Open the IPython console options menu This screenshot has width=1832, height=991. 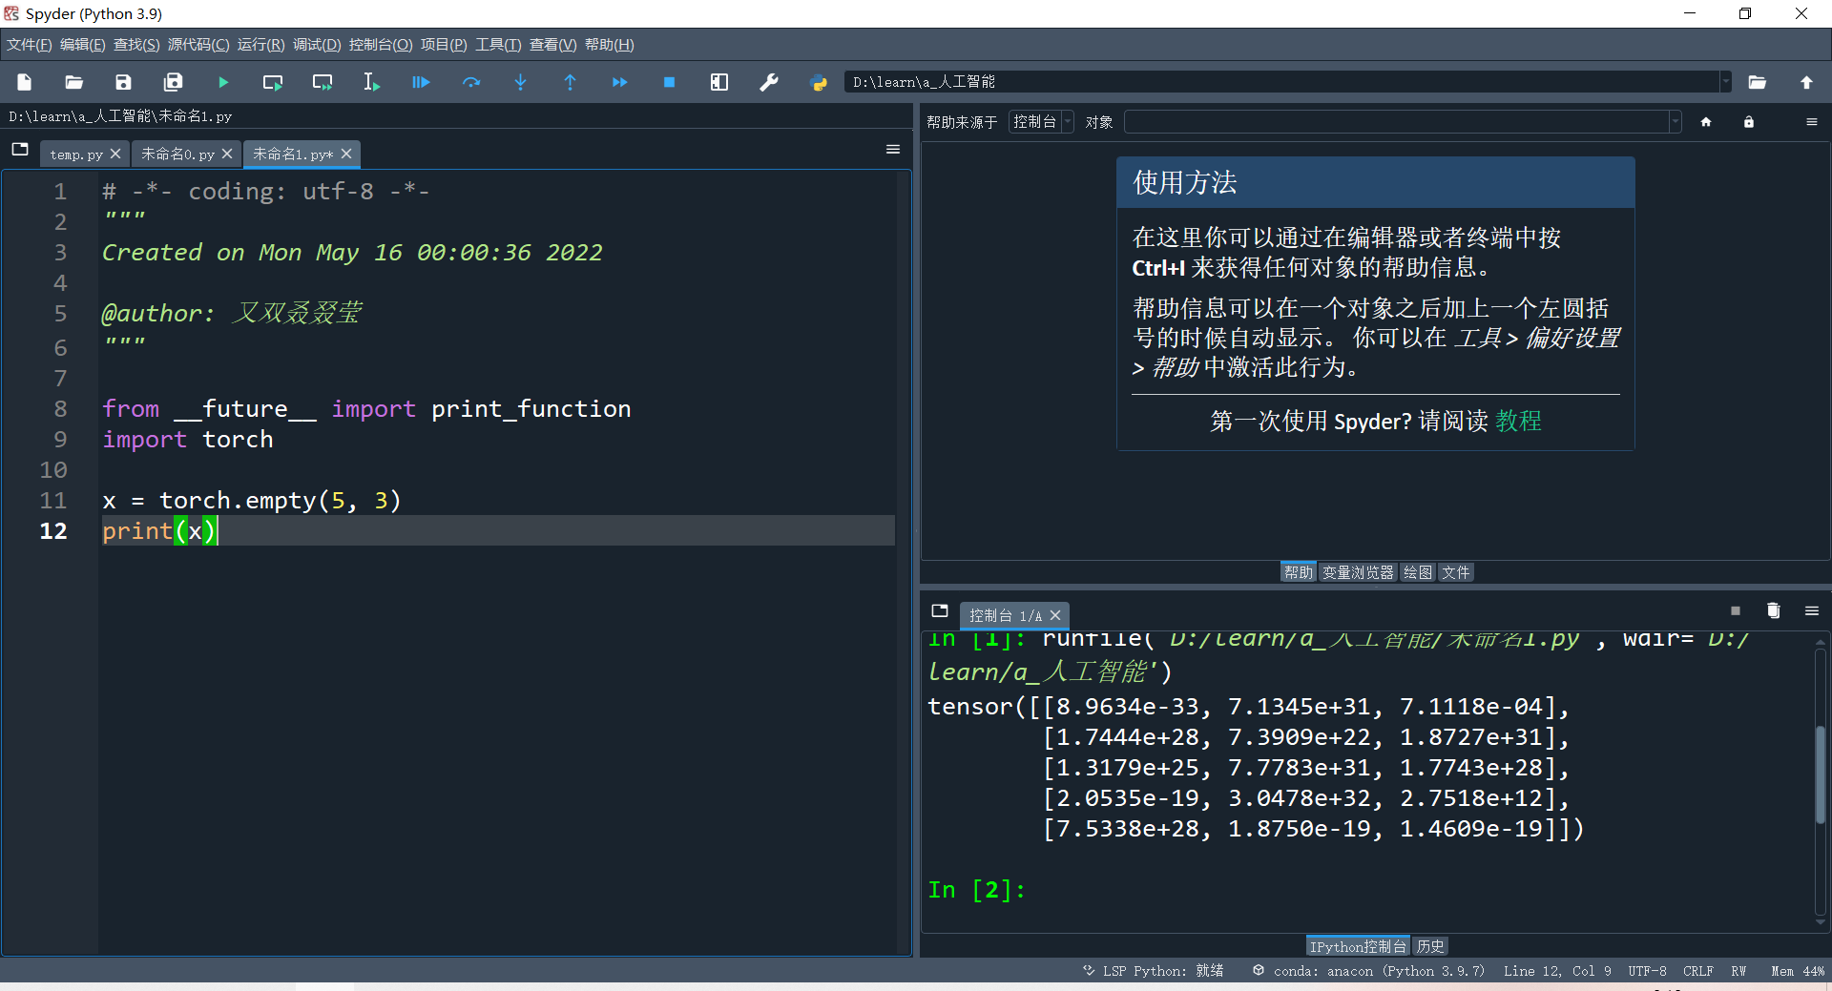1812,611
